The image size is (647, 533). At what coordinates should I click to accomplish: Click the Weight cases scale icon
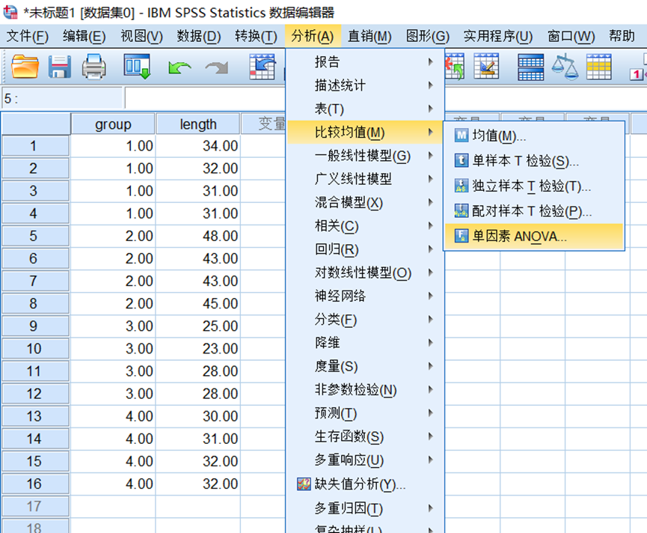[x=565, y=67]
